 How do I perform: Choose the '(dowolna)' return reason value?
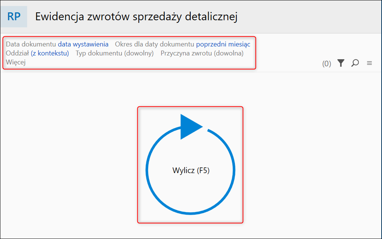click(229, 53)
